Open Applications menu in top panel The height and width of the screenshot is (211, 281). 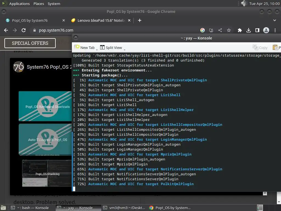pos(19,4)
